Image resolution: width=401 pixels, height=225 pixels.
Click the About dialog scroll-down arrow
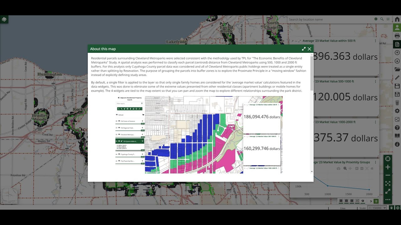pyautogui.click(x=312, y=172)
